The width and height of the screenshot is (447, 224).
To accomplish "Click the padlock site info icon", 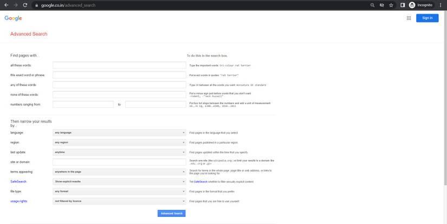I will pos(36,5).
